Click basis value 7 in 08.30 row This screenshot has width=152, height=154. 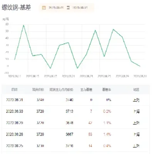[91, 111]
